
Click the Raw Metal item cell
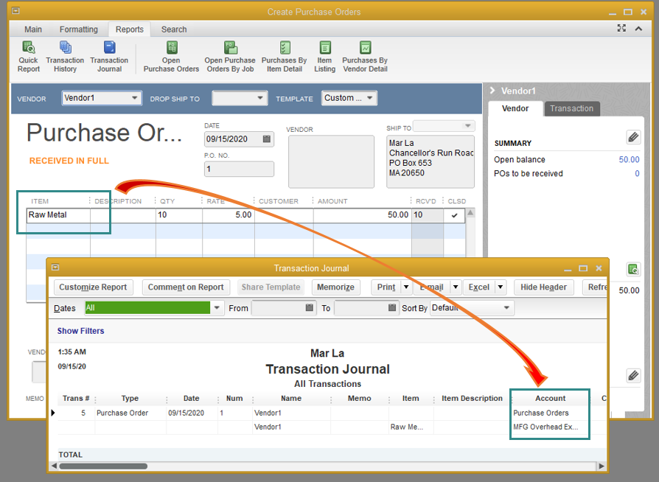tap(58, 215)
